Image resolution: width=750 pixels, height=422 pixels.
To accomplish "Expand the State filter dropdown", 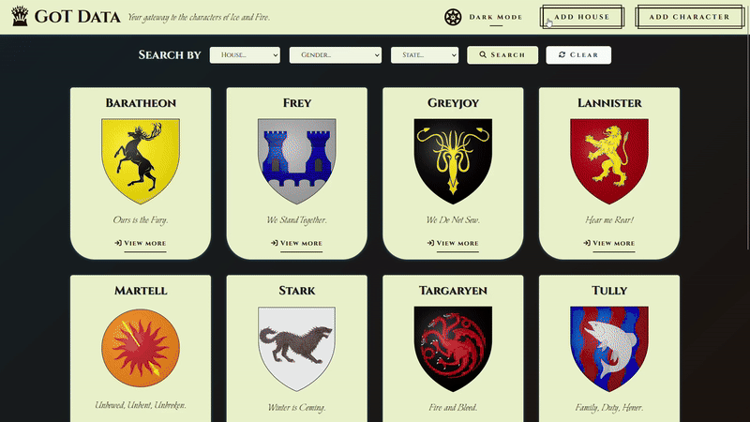I will 425,55.
